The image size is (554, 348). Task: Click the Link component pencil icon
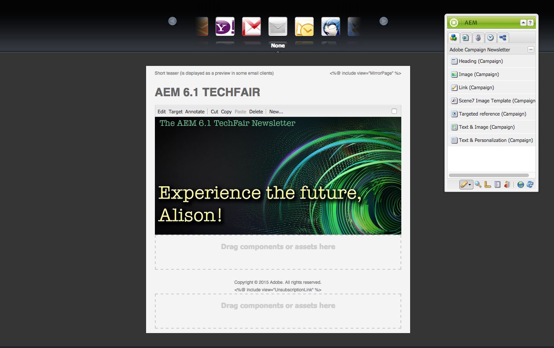tap(454, 88)
